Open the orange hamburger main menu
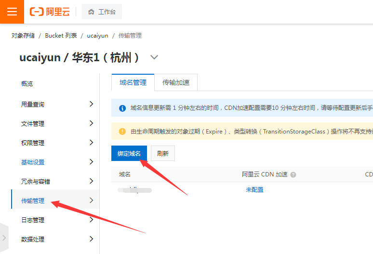Viewport: 373px width, 254px height. tap(12, 12)
